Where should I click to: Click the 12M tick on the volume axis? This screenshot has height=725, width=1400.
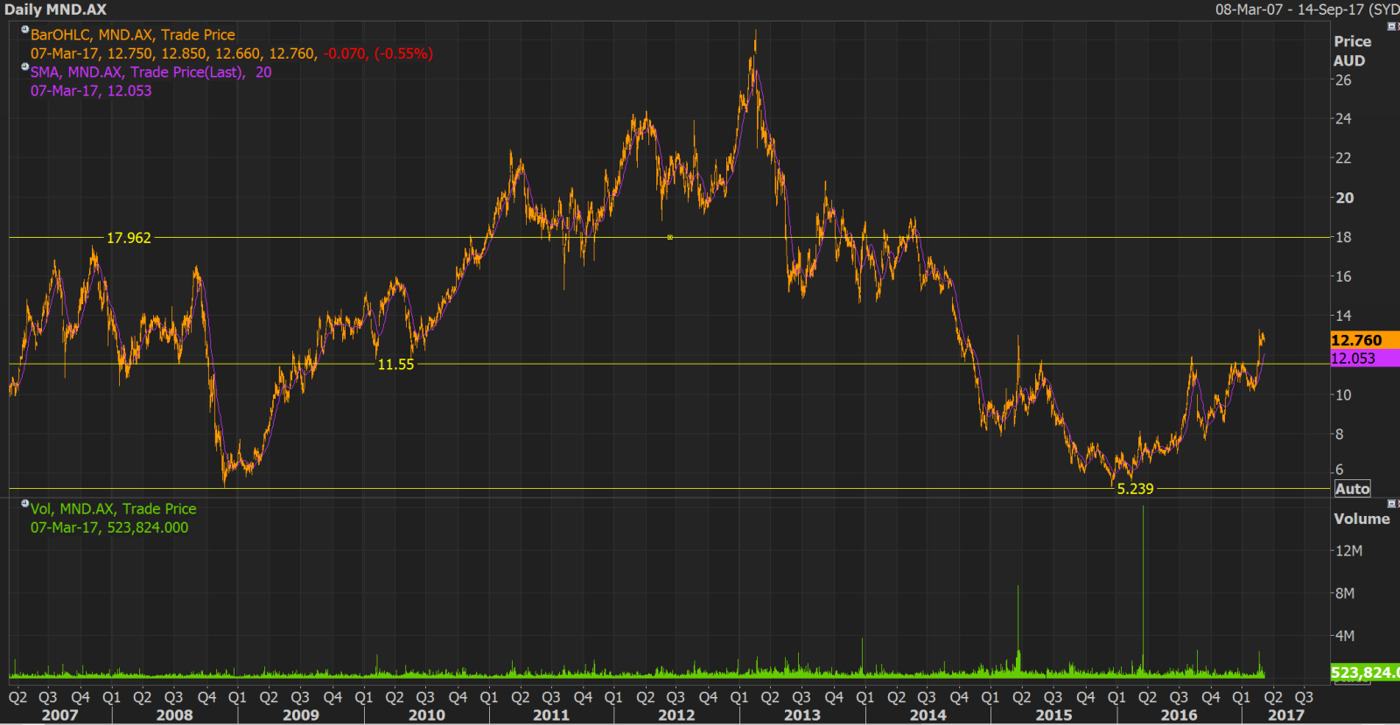tap(1348, 551)
